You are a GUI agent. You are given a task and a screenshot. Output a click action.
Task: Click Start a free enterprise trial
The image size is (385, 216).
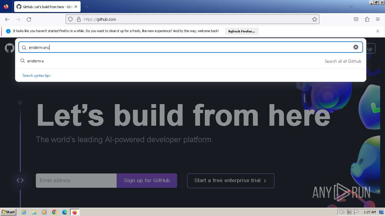(230, 181)
